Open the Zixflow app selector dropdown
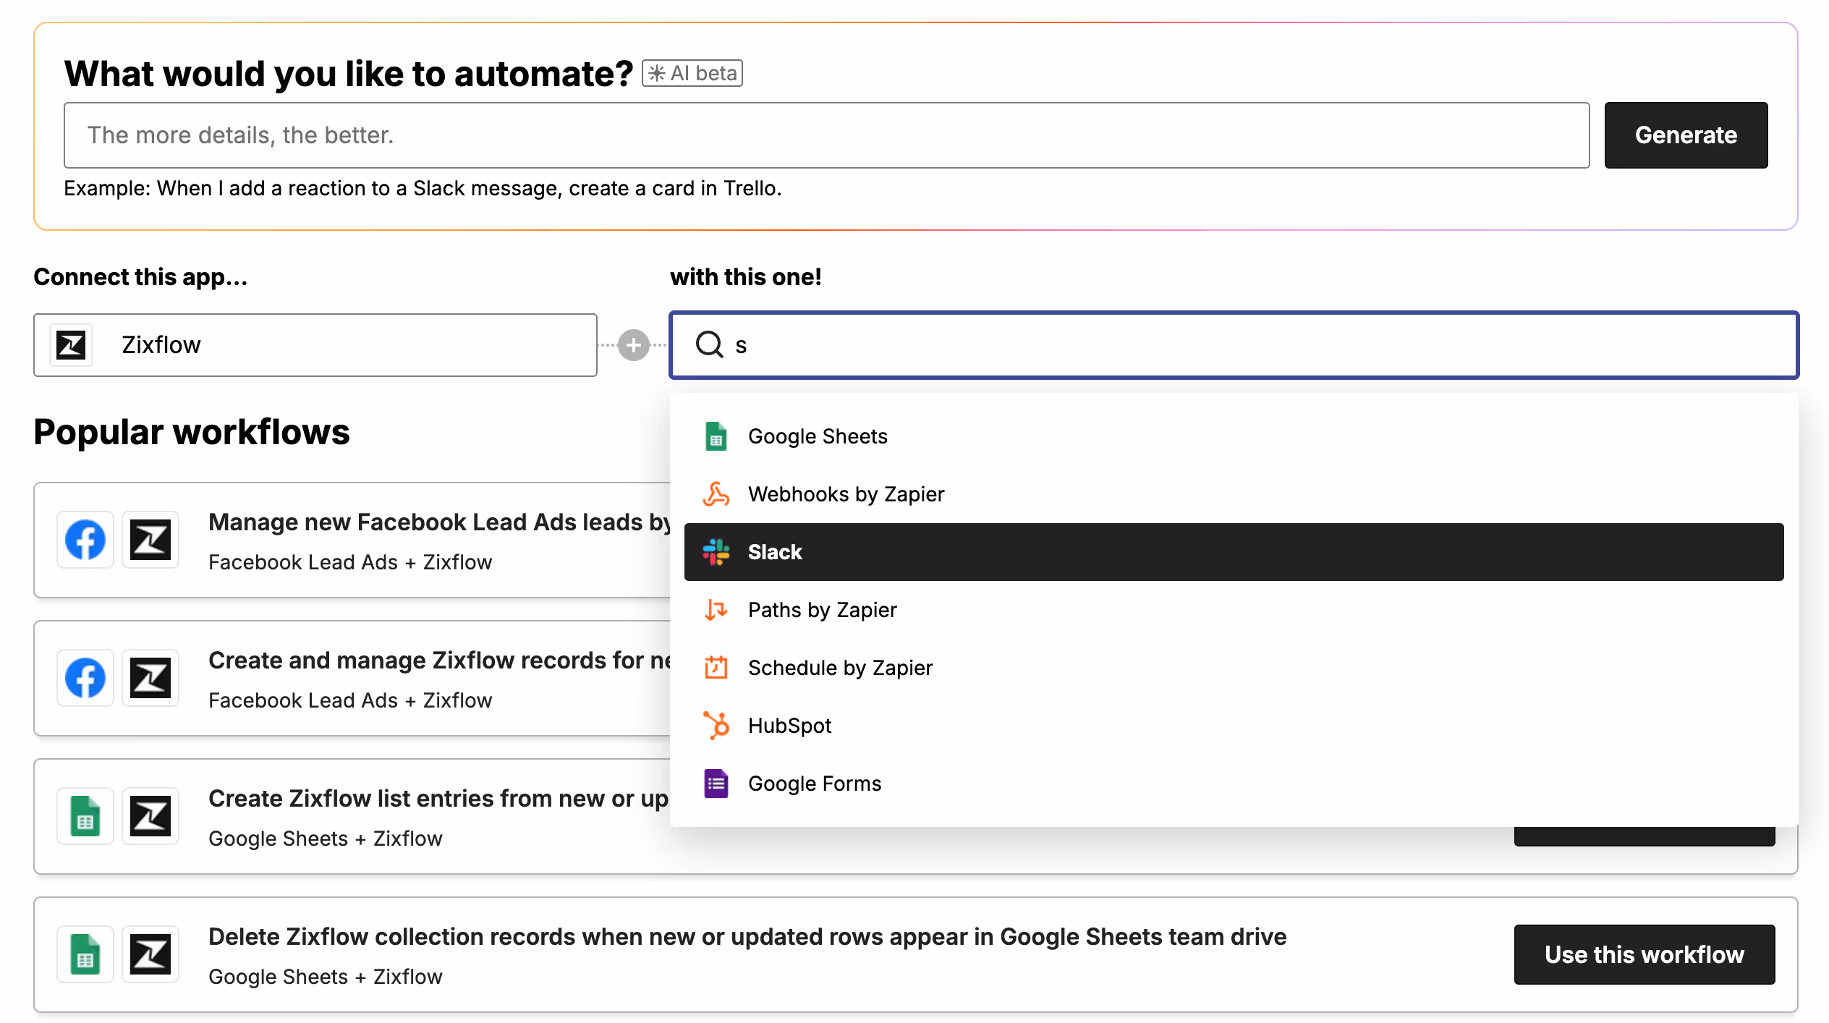 click(315, 345)
